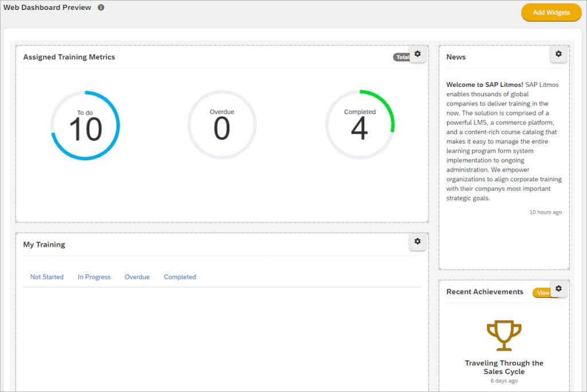The width and height of the screenshot is (587, 392).
Task: Open Traveling Through the Sales Cycle achievement
Action: tap(504, 367)
